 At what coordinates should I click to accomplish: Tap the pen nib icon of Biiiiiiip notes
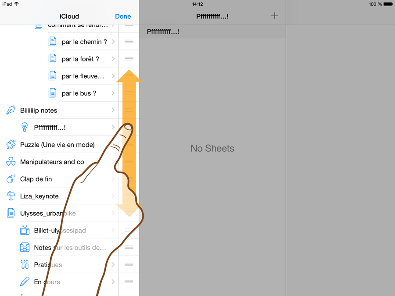11,110
